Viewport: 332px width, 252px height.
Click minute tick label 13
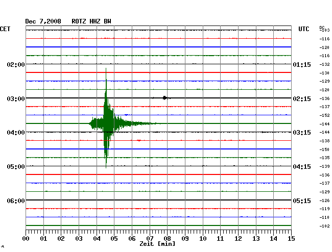click(x=256, y=238)
